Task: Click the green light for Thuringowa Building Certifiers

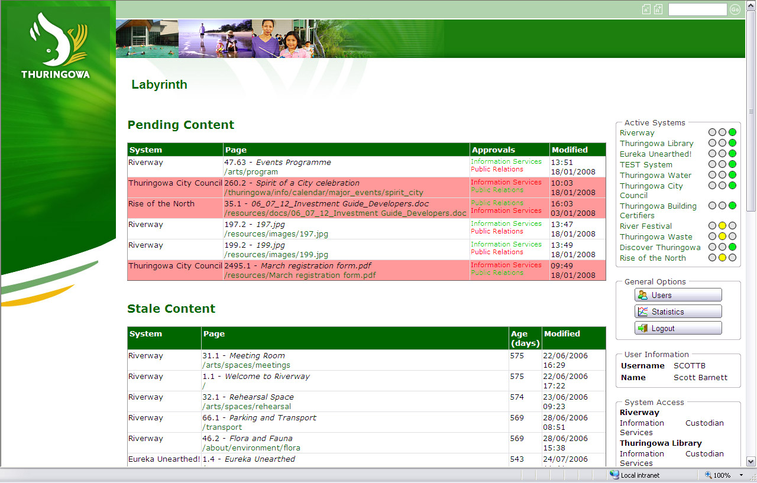Action: click(732, 206)
